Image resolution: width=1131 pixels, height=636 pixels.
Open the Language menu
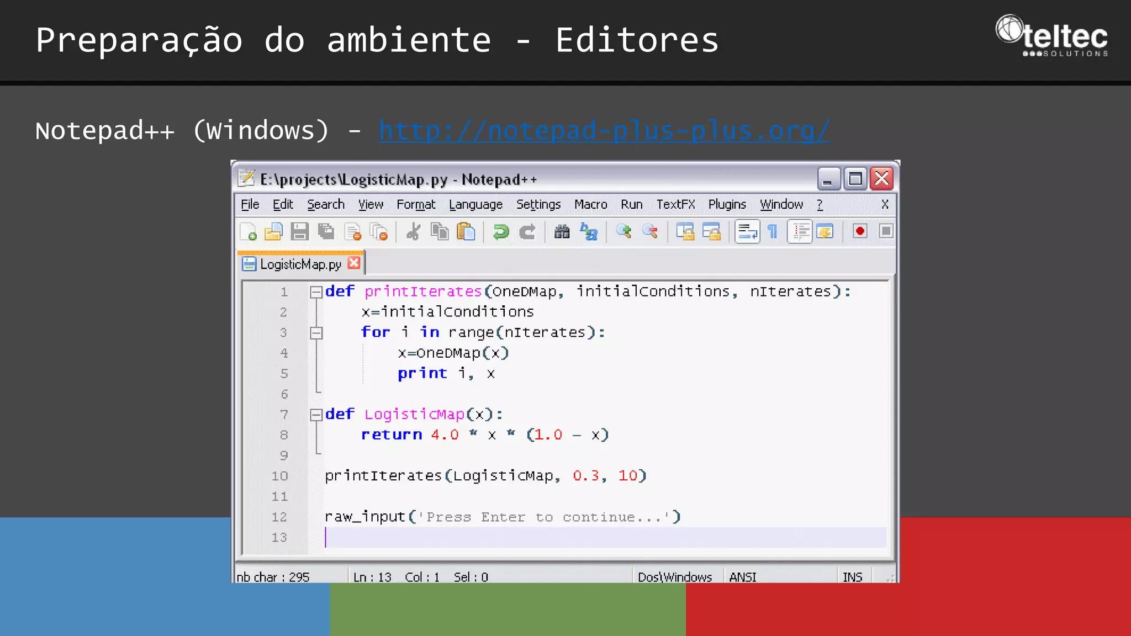coord(475,205)
